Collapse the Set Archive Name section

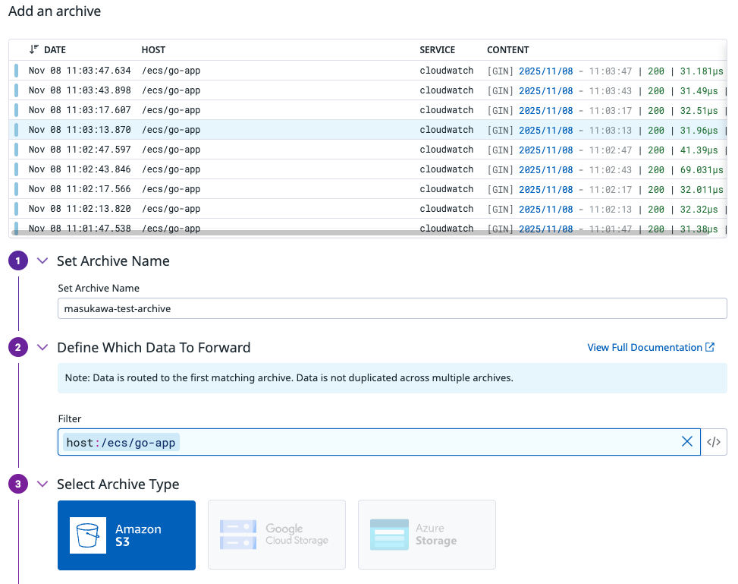42,261
